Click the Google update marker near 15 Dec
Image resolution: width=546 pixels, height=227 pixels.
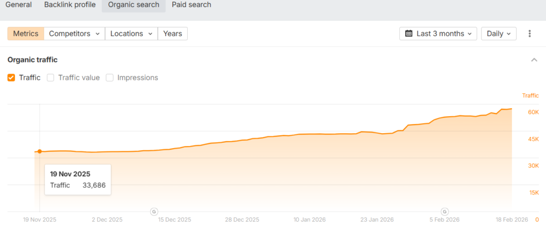coord(154,211)
